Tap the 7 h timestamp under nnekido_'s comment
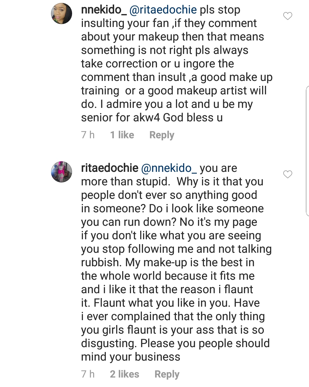This screenshot has height=387, width=309. coord(88,135)
